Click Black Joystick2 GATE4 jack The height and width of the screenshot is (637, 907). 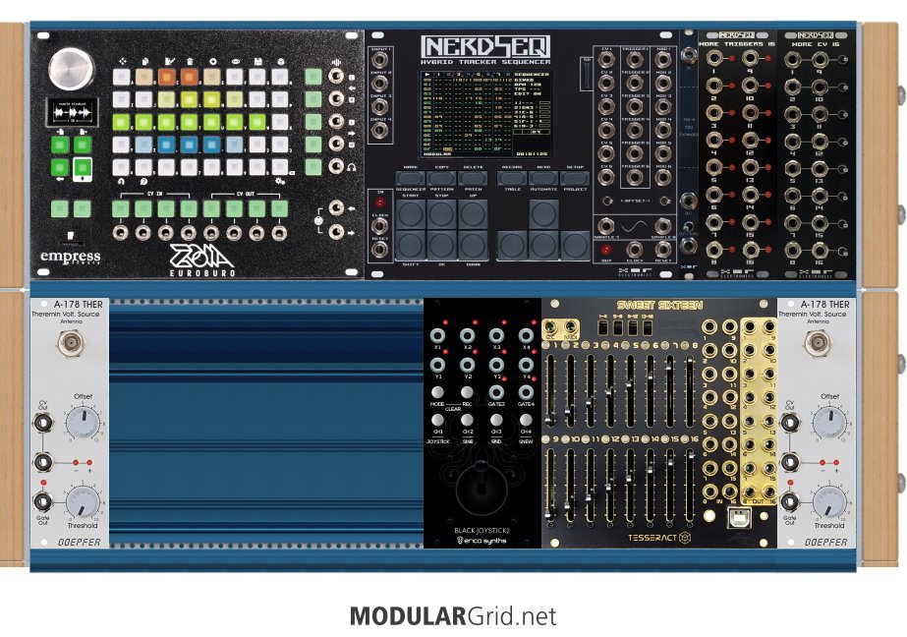526,392
